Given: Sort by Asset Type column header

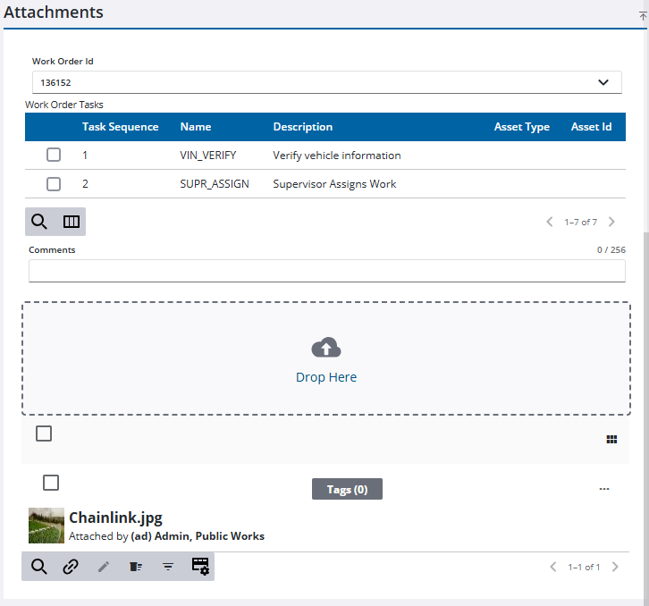Looking at the screenshot, I should point(521,127).
